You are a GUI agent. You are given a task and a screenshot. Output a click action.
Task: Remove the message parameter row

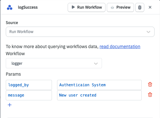(150, 95)
